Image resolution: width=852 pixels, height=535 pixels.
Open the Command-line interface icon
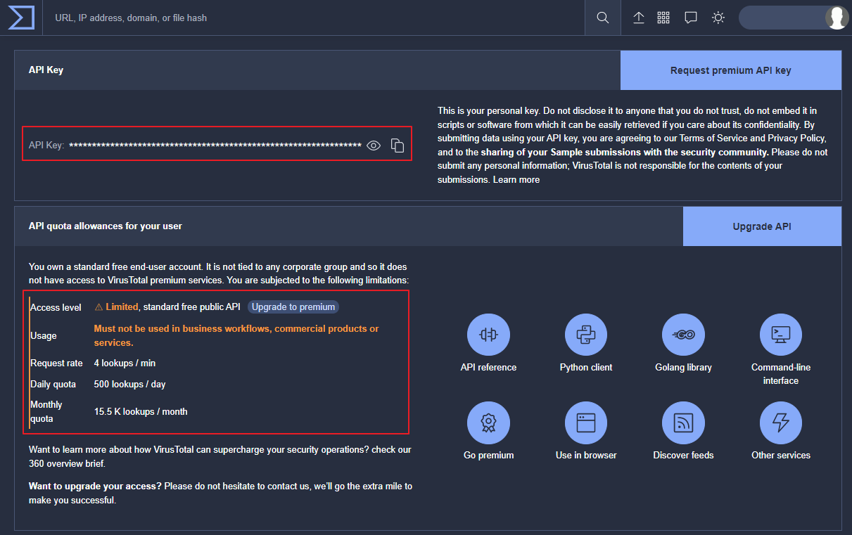[781, 335]
